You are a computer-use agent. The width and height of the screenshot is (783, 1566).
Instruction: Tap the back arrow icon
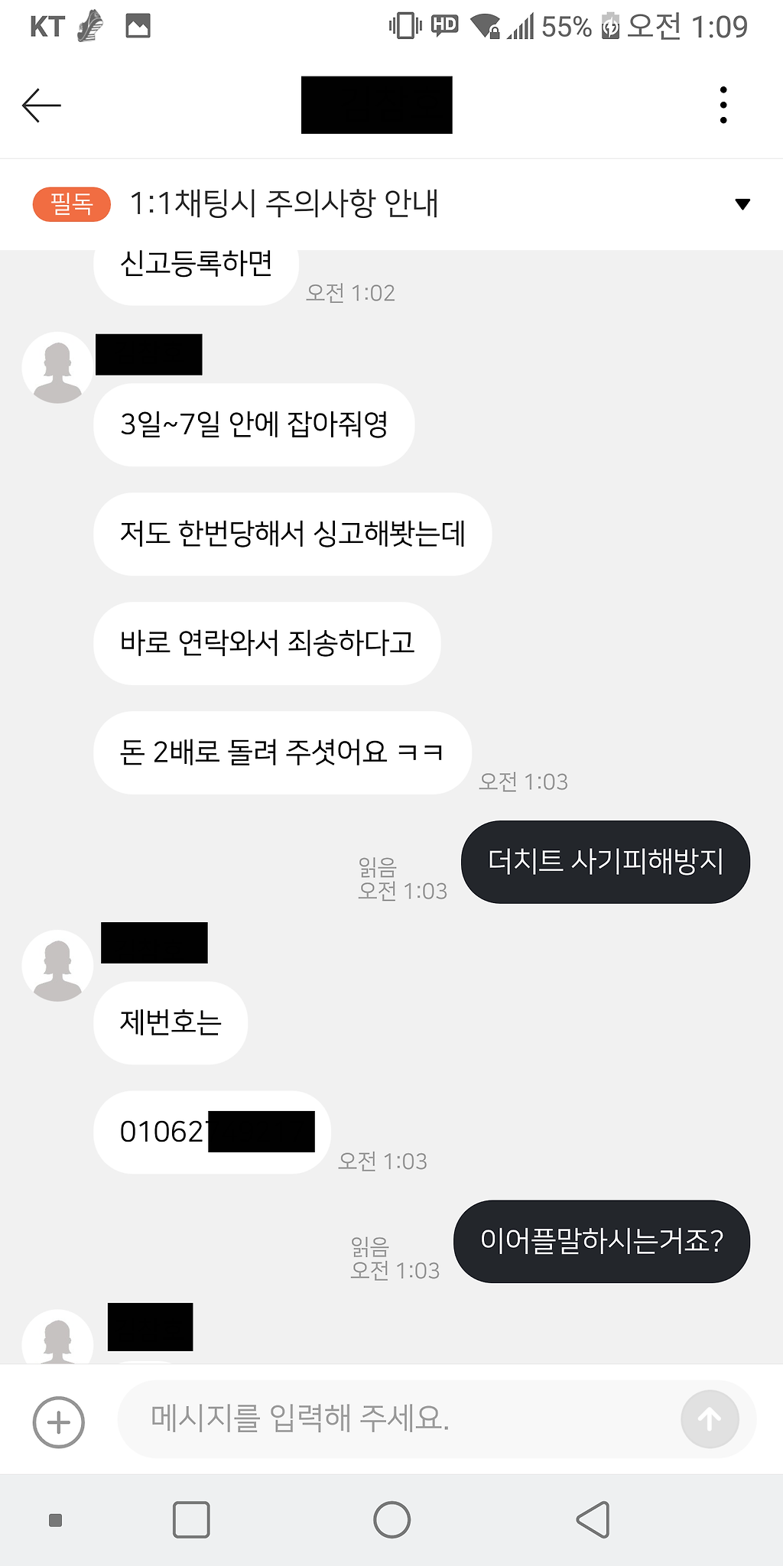coord(41,106)
